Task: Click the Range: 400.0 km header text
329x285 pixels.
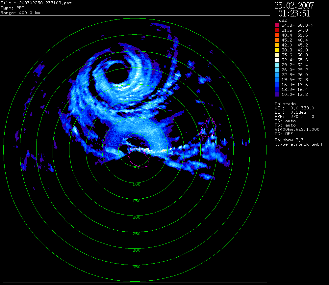Action: click(20, 13)
